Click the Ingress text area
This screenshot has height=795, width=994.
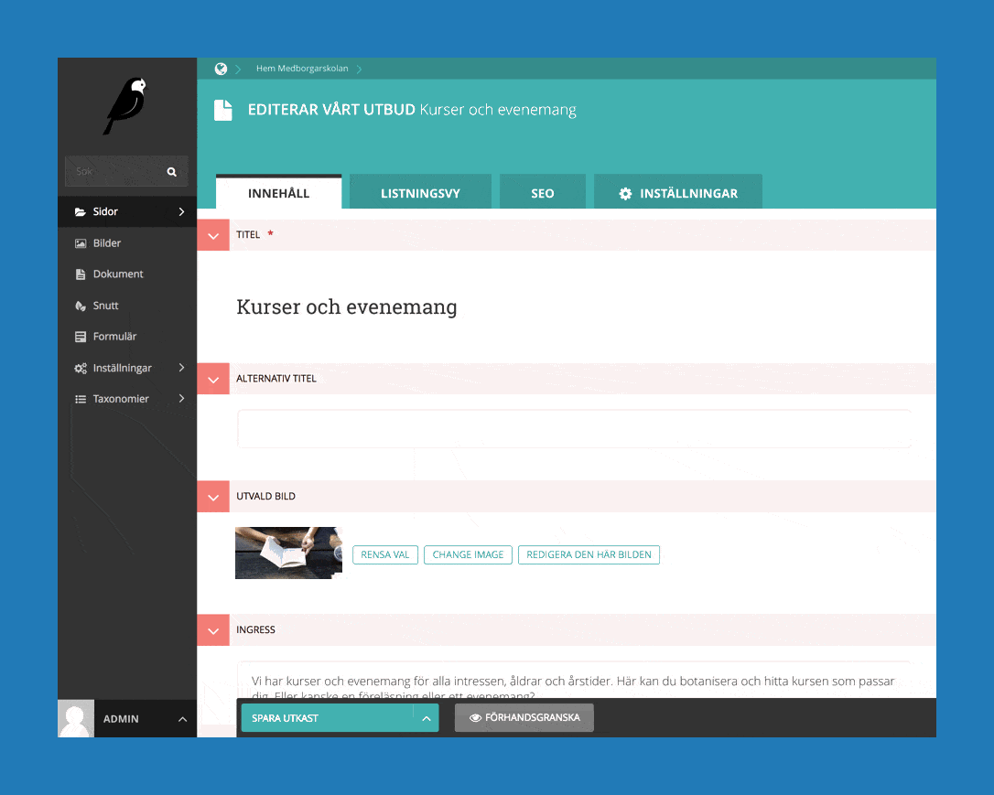574,681
